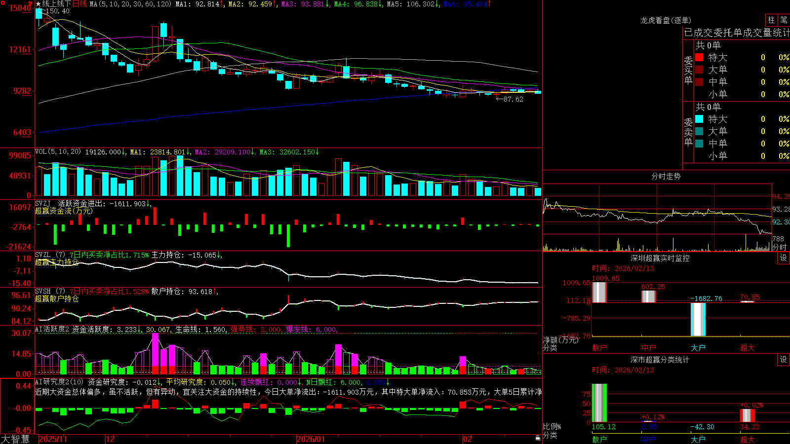This screenshot has width=790, height=444.
Task: Click red 特大 buy-order color swatch
Action: tap(699, 57)
